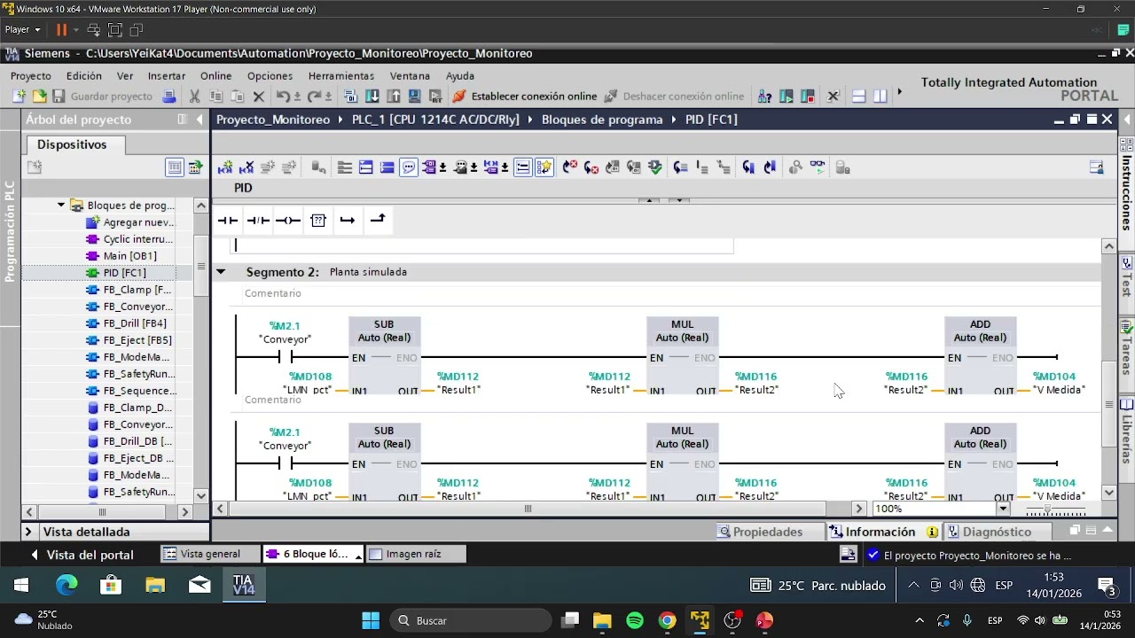Go to Vista del portal
Screen dimensions: 1135x638
(x=82, y=555)
